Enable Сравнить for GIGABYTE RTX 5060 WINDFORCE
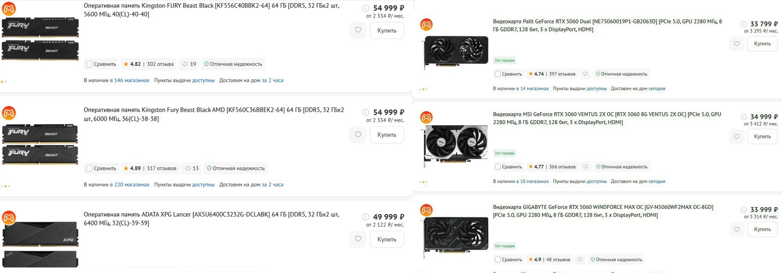This screenshot has height=273, width=782. point(498,260)
